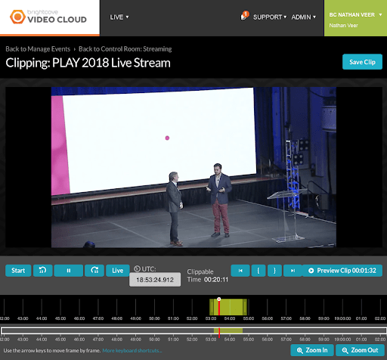Click the Save Clip button
The width and height of the screenshot is (387, 360).
[362, 62]
